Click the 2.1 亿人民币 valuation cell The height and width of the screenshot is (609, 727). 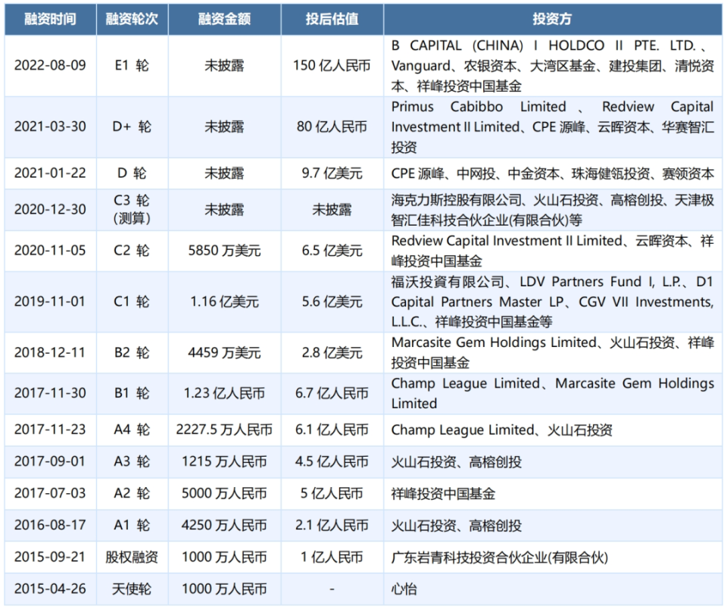[x=332, y=526]
